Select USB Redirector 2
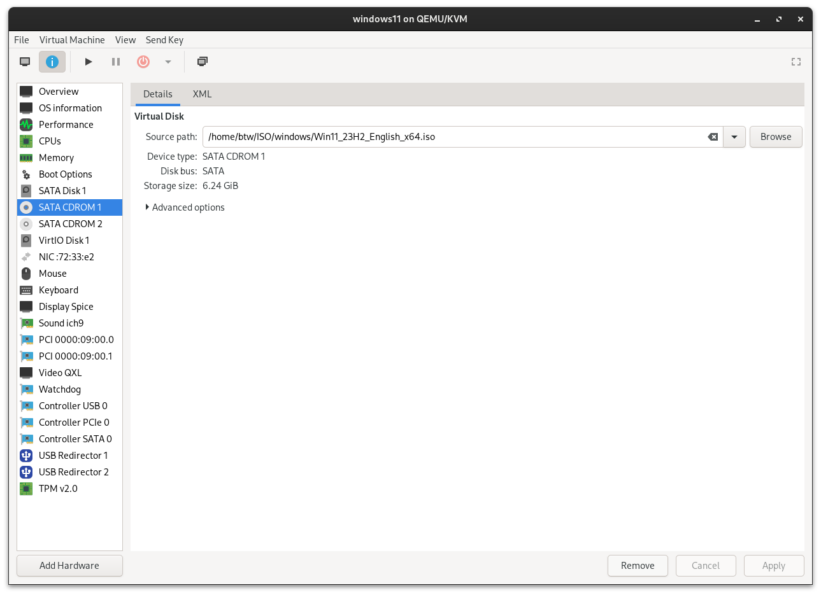Viewport: 821px width, 595px height. click(x=69, y=472)
